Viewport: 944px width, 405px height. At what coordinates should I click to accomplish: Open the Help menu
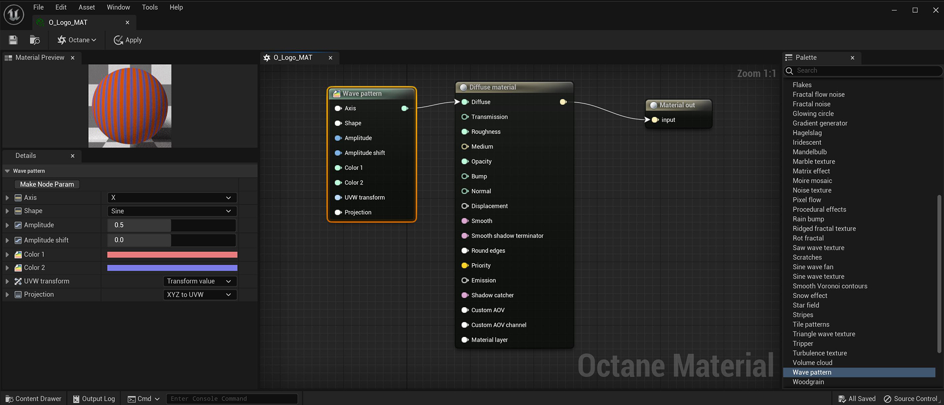click(x=176, y=7)
